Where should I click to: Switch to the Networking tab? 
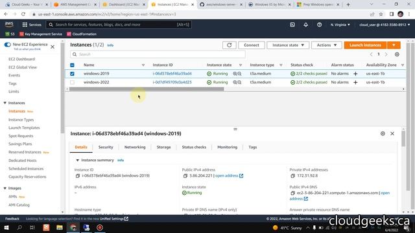(135, 147)
